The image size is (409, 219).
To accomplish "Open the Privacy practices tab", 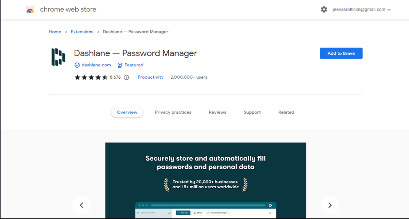I will tap(173, 112).
